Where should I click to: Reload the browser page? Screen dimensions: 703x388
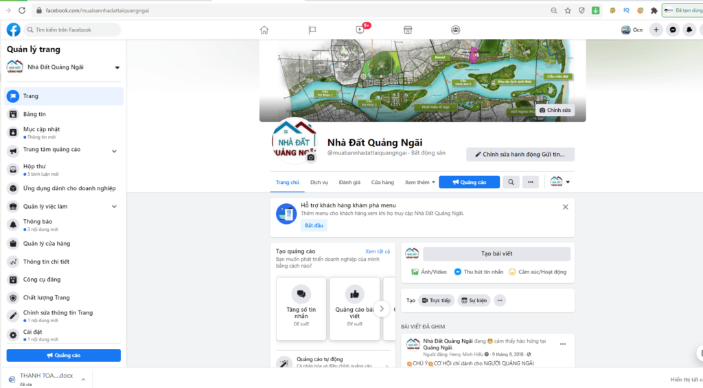[x=22, y=10]
